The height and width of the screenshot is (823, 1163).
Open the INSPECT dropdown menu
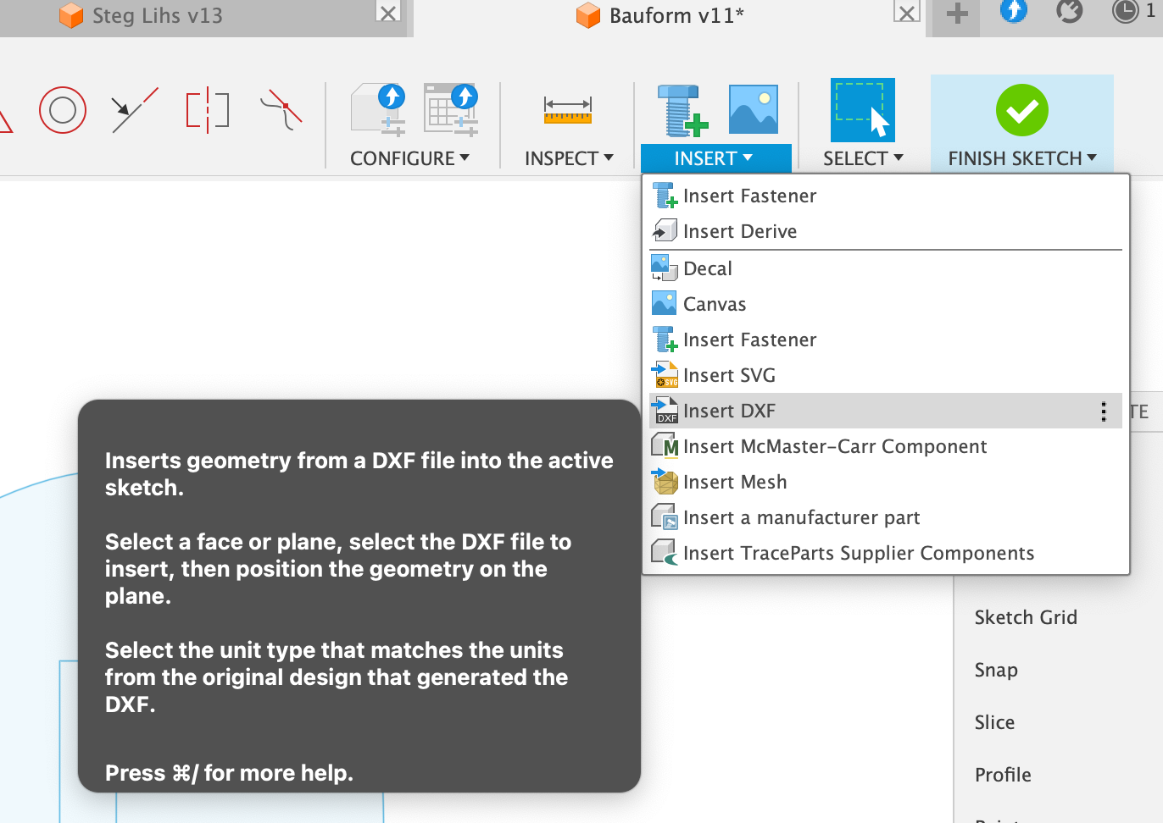point(569,158)
